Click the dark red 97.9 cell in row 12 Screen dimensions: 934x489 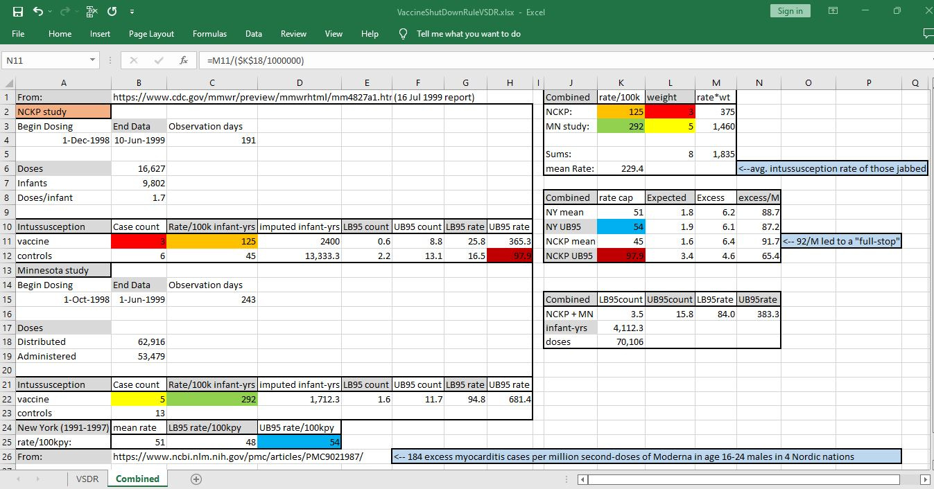[510, 256]
